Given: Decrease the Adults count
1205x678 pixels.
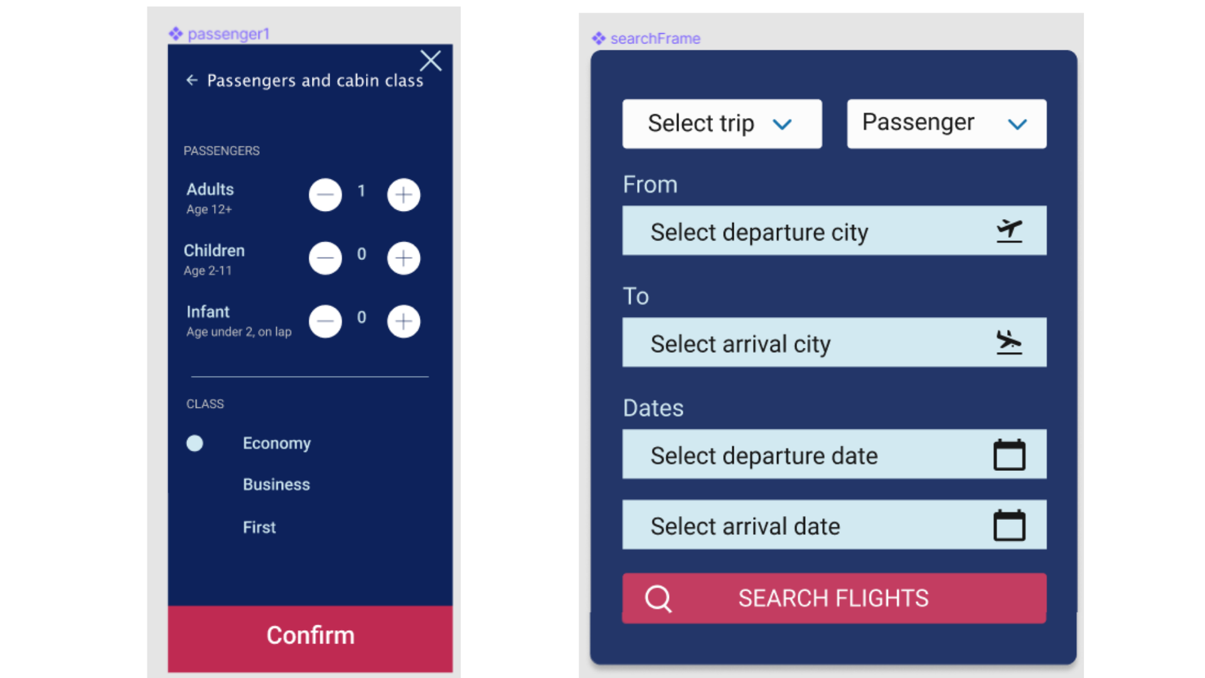Looking at the screenshot, I should (325, 195).
